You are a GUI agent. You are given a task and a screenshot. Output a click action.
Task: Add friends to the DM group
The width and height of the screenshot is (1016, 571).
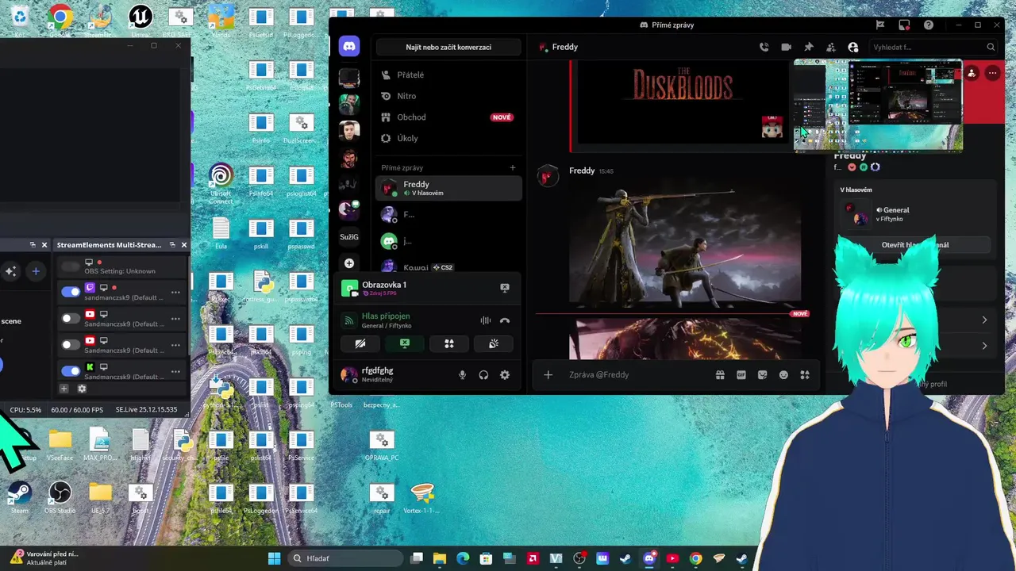(x=830, y=47)
